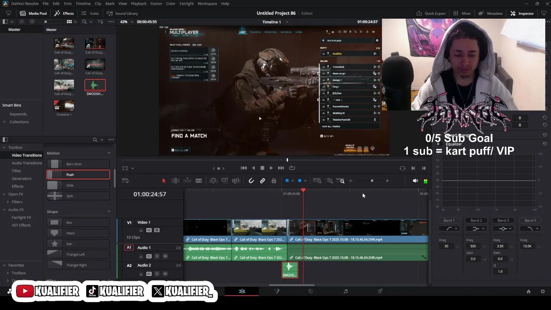Image resolution: width=551 pixels, height=310 pixels.
Task: Collapse the Motion transitions section
Action: (x=108, y=153)
